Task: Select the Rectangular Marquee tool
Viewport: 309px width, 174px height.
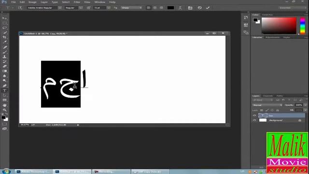Action: 4,23
